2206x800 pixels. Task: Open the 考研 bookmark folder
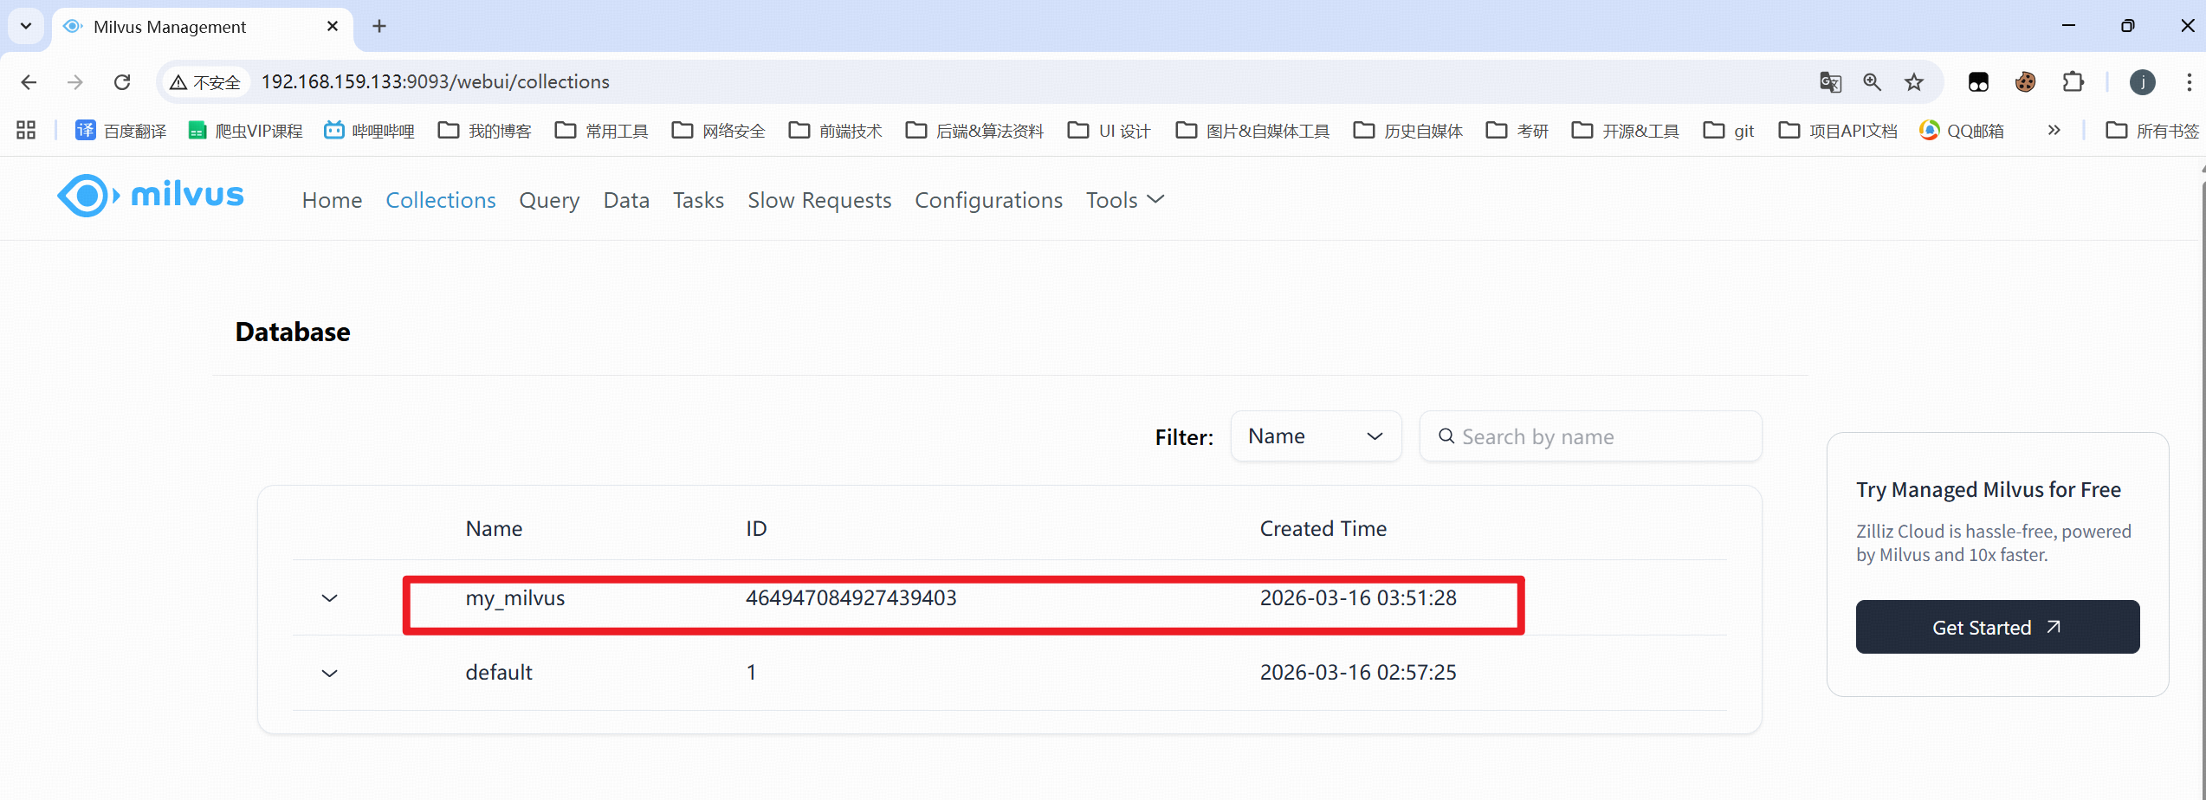click(1517, 131)
